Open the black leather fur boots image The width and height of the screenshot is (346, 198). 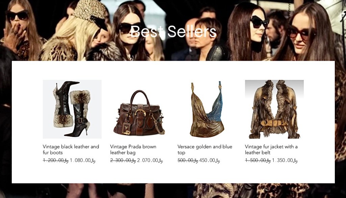(x=72, y=109)
